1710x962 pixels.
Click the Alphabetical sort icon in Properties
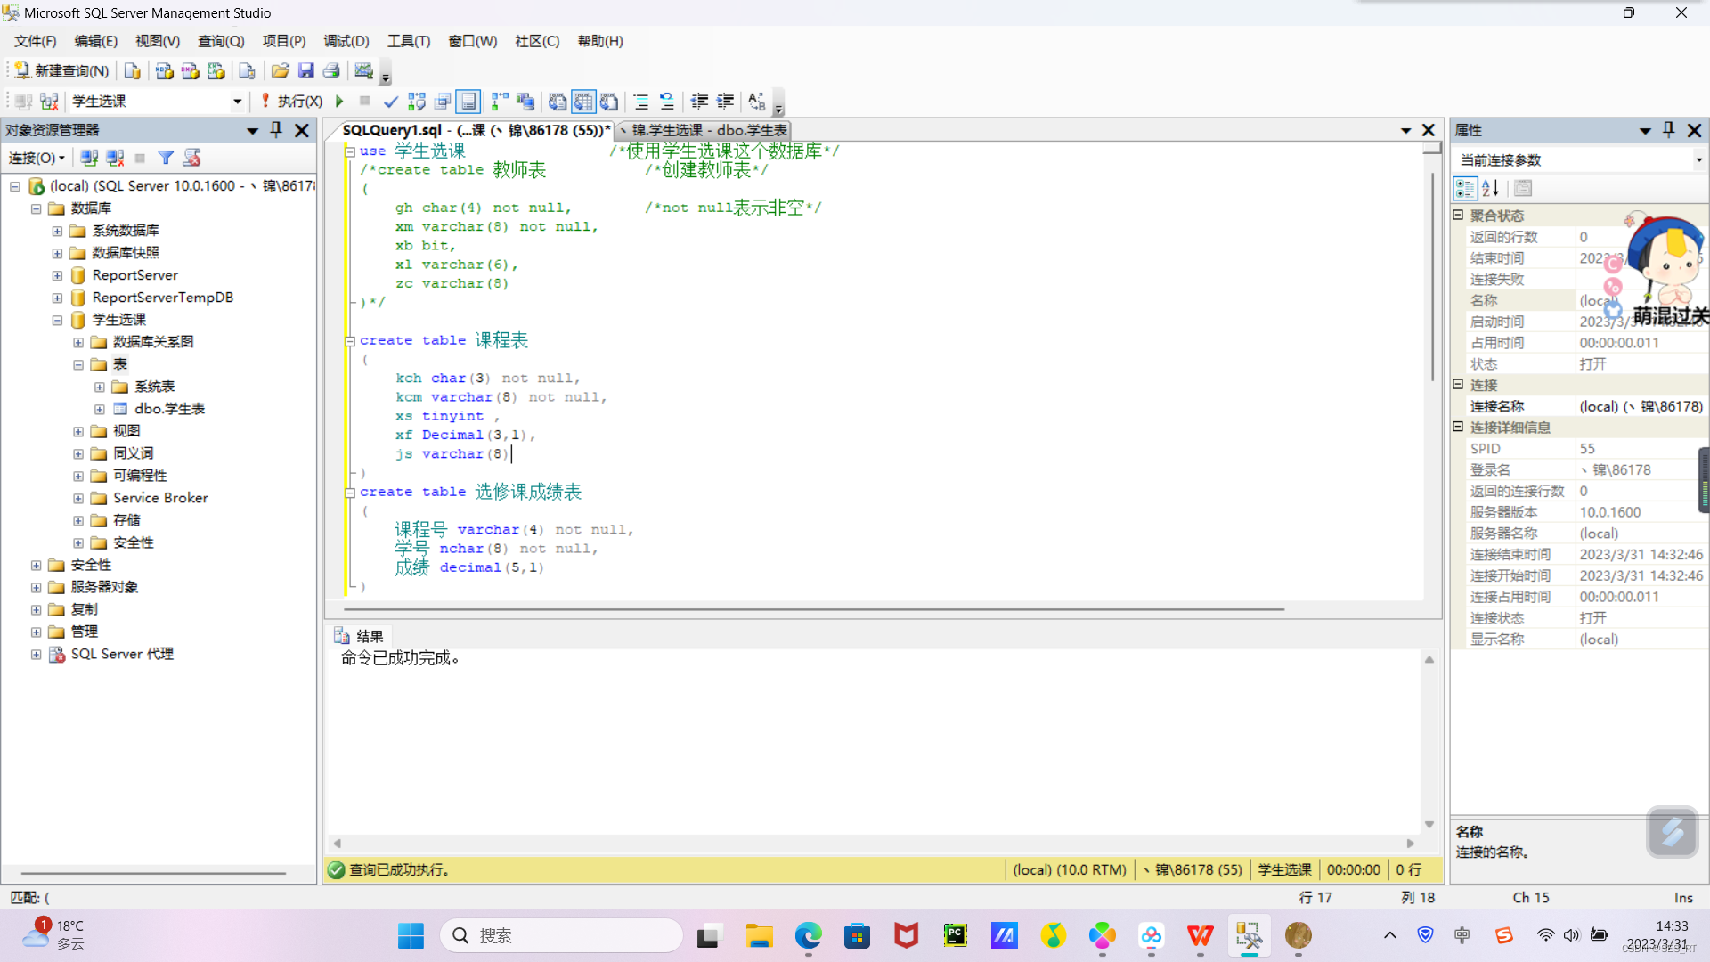pyautogui.click(x=1490, y=188)
